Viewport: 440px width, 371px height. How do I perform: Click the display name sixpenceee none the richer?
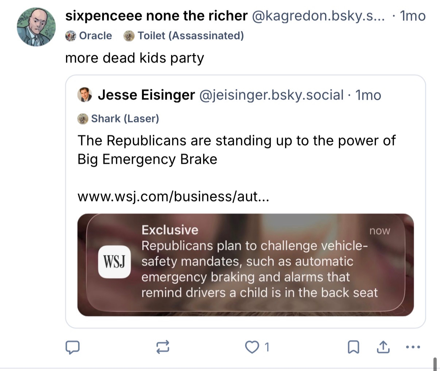tap(156, 16)
